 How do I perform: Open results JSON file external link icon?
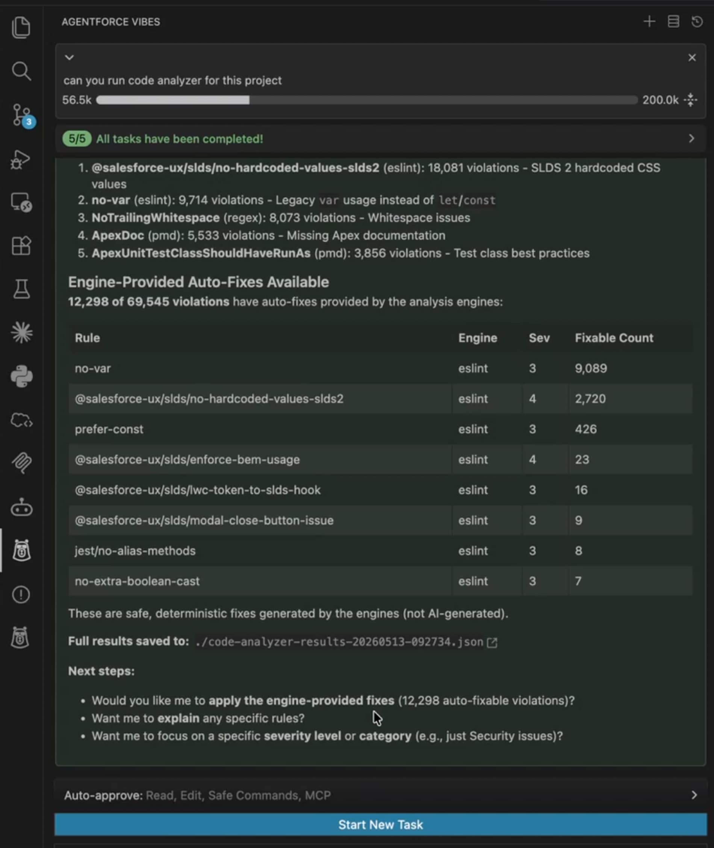[x=492, y=642]
